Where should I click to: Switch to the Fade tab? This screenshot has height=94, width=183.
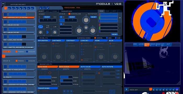tap(55, 11)
